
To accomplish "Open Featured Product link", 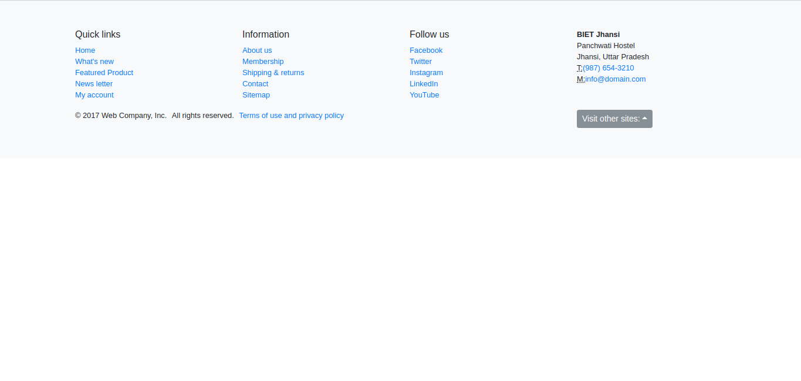I will pyautogui.click(x=104, y=73).
